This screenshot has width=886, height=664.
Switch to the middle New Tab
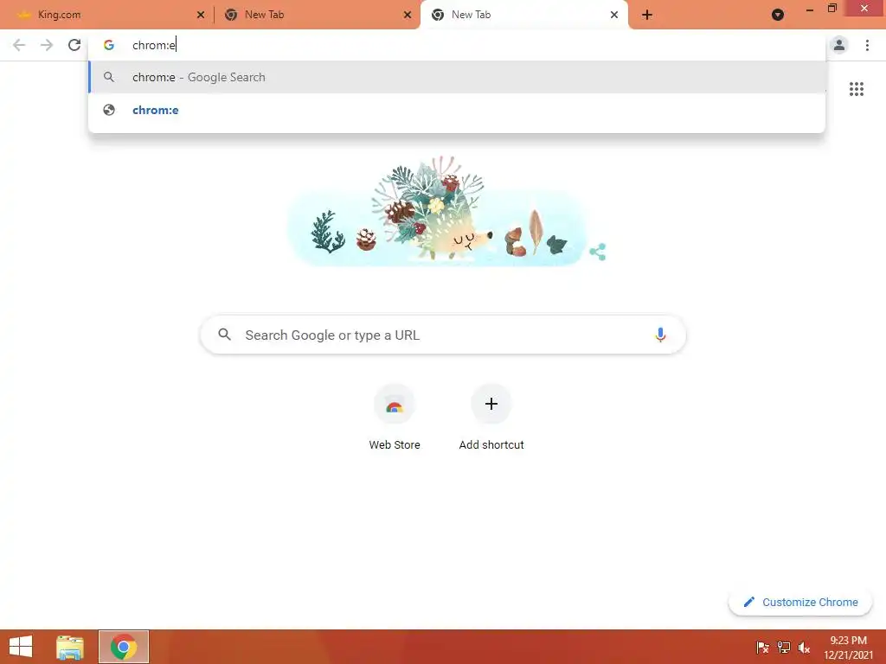[x=317, y=15]
